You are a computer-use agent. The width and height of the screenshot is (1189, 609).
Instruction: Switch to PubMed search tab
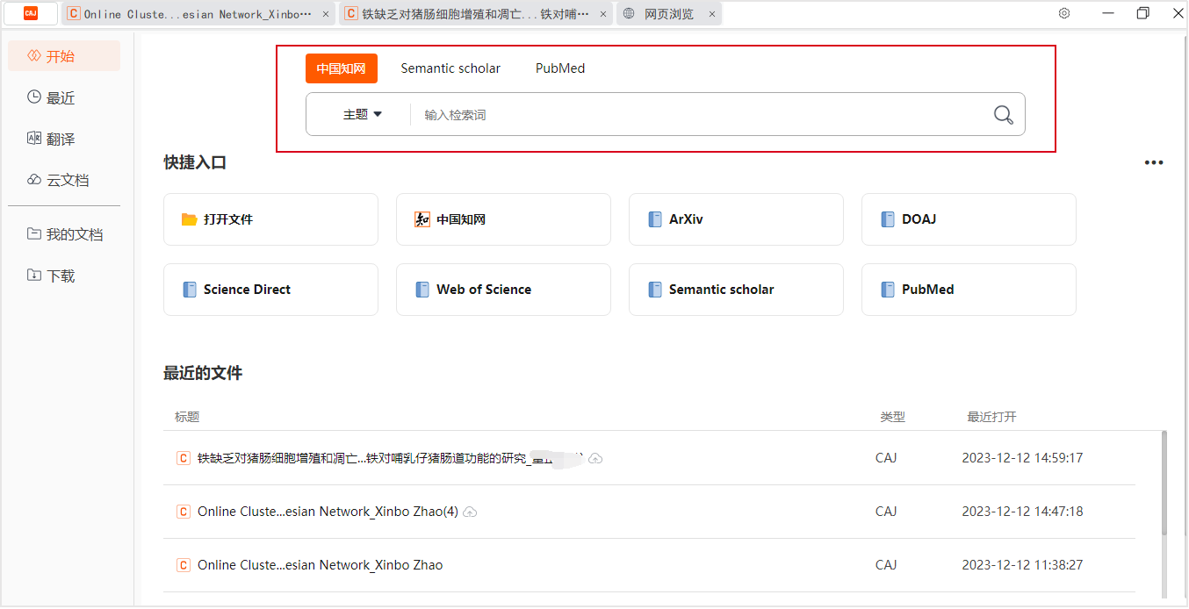click(x=560, y=68)
